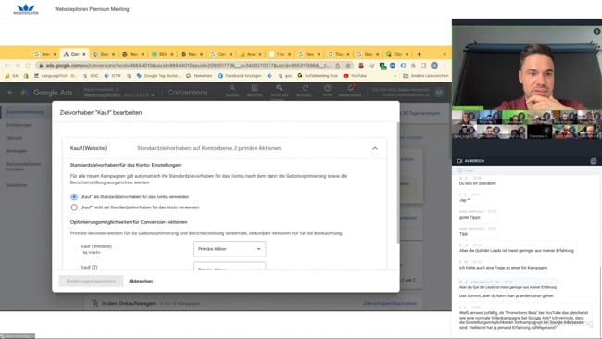Screen dimensions: 602x339
Task: Click the 'In den Einkaufswagen' row
Action: pyautogui.click(x=254, y=303)
